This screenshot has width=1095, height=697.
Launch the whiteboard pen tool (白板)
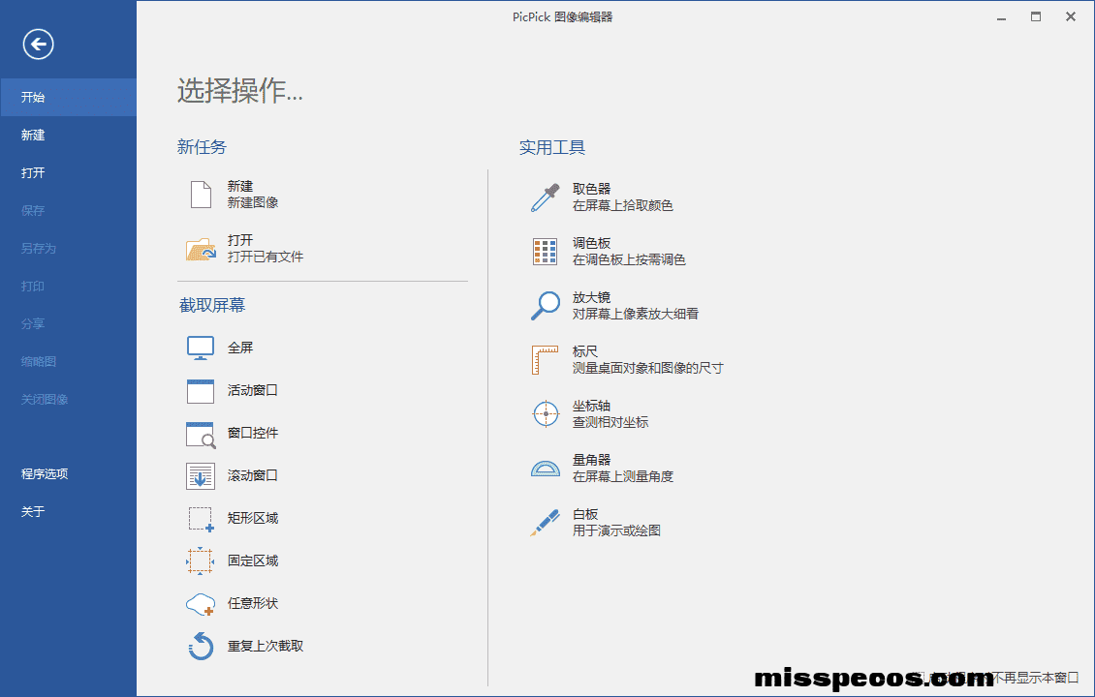pyautogui.click(x=546, y=523)
